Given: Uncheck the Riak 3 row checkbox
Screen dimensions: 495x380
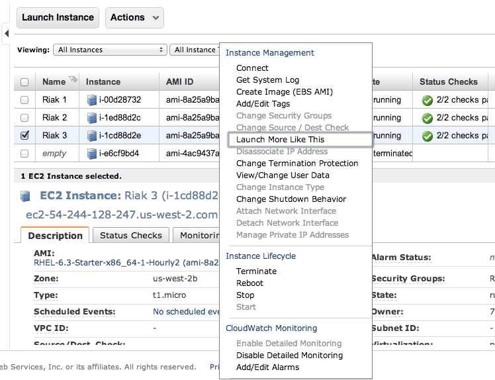Looking at the screenshot, I should tap(24, 136).
